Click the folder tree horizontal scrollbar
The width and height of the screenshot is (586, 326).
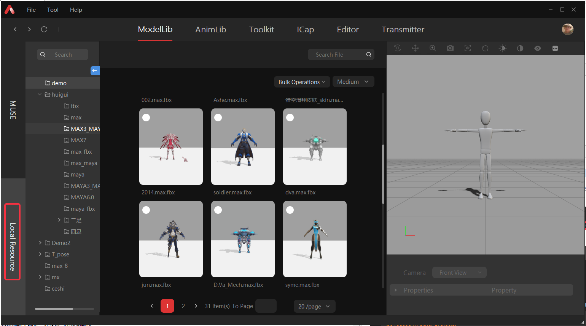coord(54,309)
